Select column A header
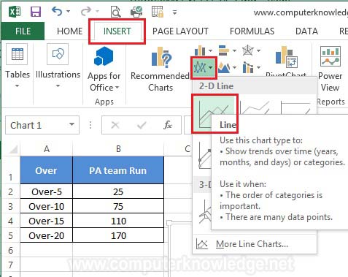348x277 pixels. pos(47,148)
